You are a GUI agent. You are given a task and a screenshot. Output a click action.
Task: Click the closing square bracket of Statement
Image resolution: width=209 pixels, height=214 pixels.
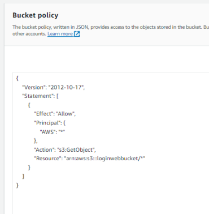click(23, 176)
